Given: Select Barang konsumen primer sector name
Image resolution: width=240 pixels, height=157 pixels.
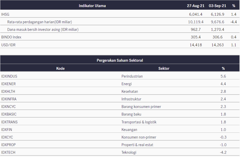Looking at the screenshot, I should 141,107.
